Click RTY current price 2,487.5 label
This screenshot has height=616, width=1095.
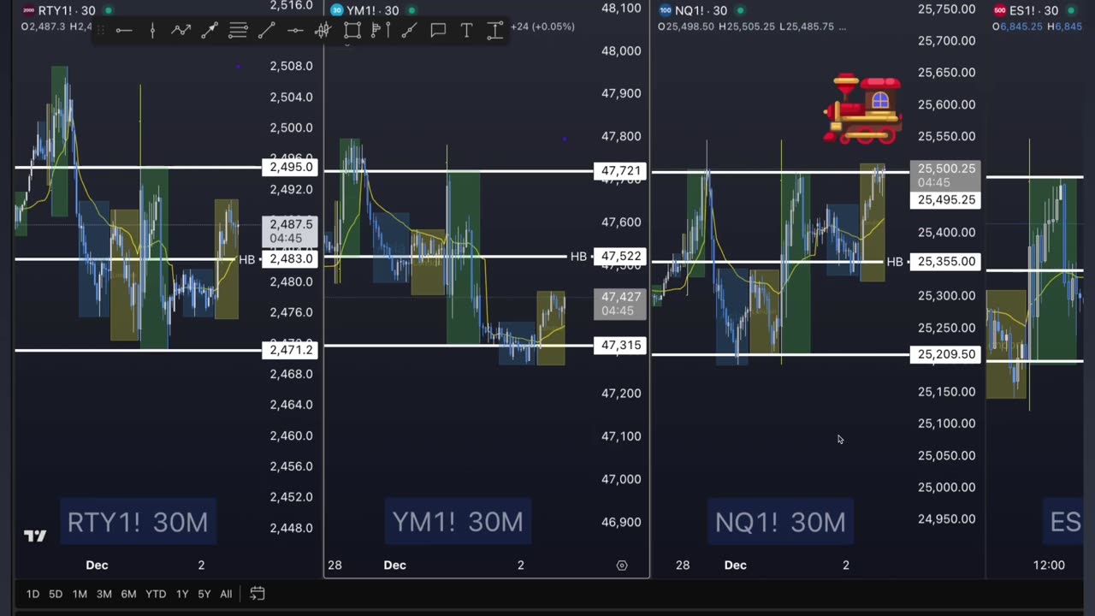[291, 232]
